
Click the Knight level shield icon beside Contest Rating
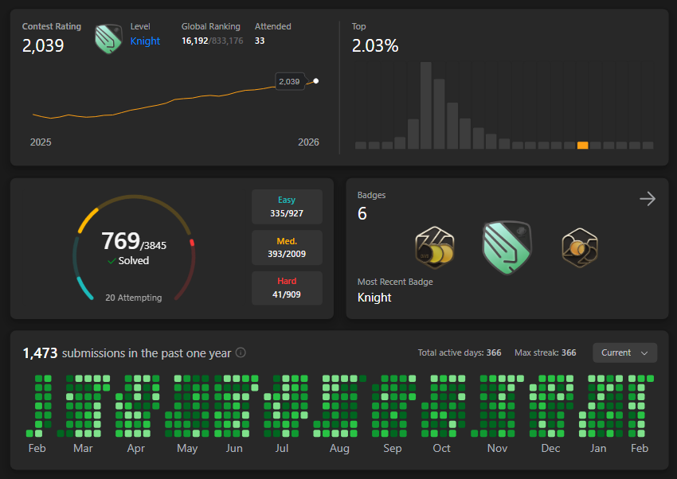[108, 39]
